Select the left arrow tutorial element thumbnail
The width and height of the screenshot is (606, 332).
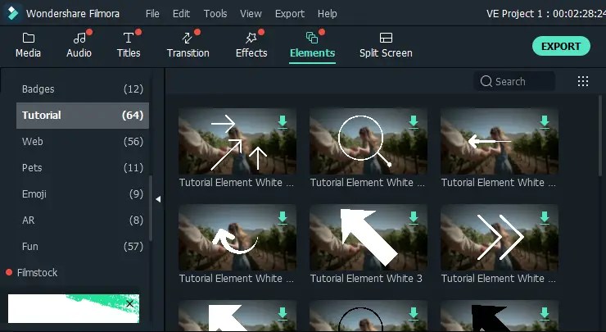(x=500, y=141)
